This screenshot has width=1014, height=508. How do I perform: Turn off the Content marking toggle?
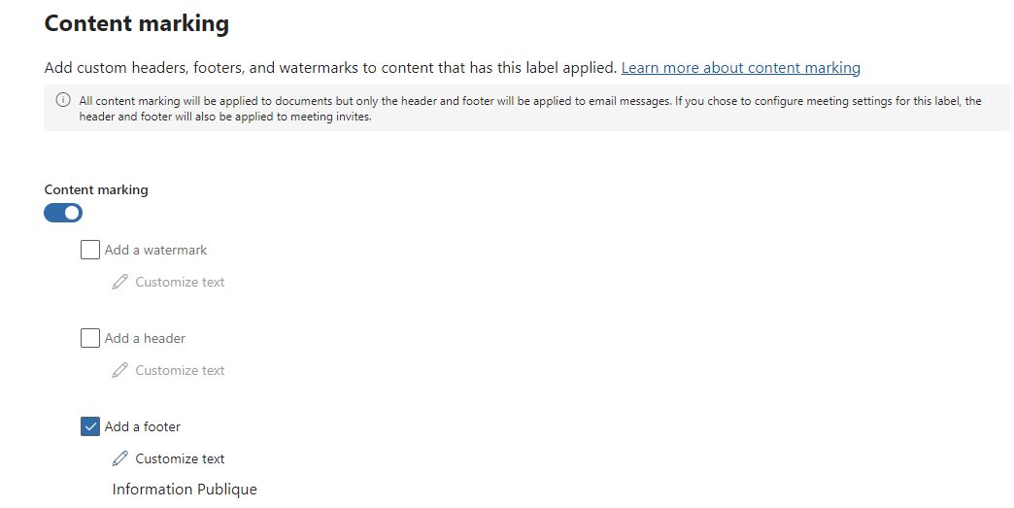(63, 213)
